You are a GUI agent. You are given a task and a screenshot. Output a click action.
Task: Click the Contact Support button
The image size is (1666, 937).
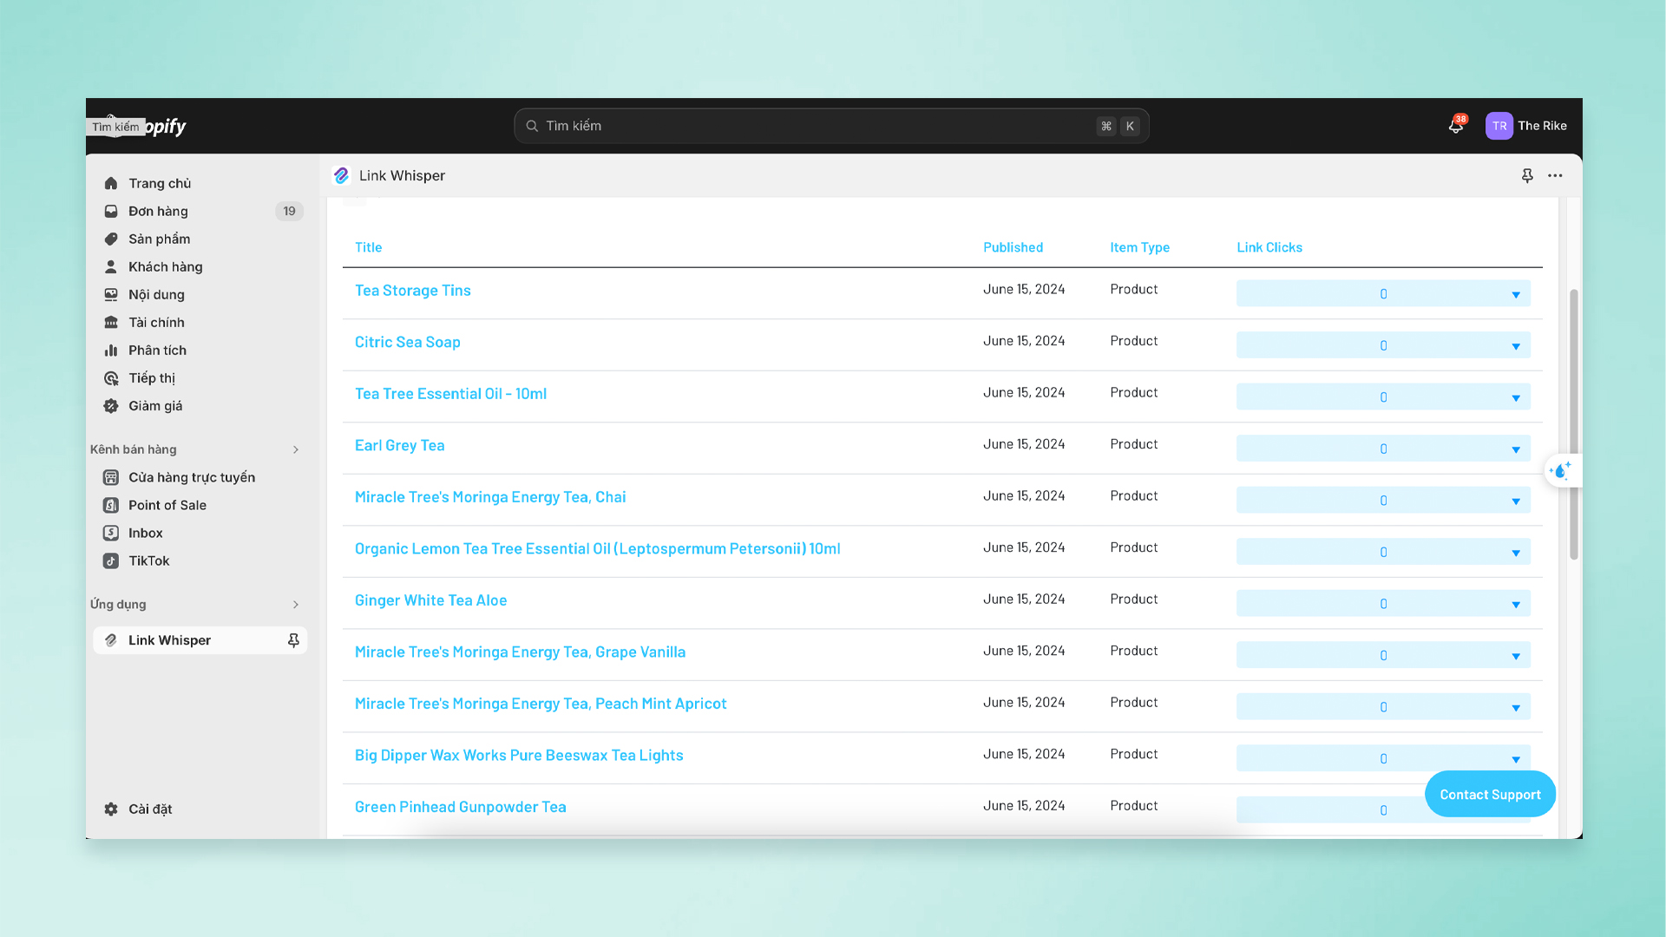[x=1490, y=795]
